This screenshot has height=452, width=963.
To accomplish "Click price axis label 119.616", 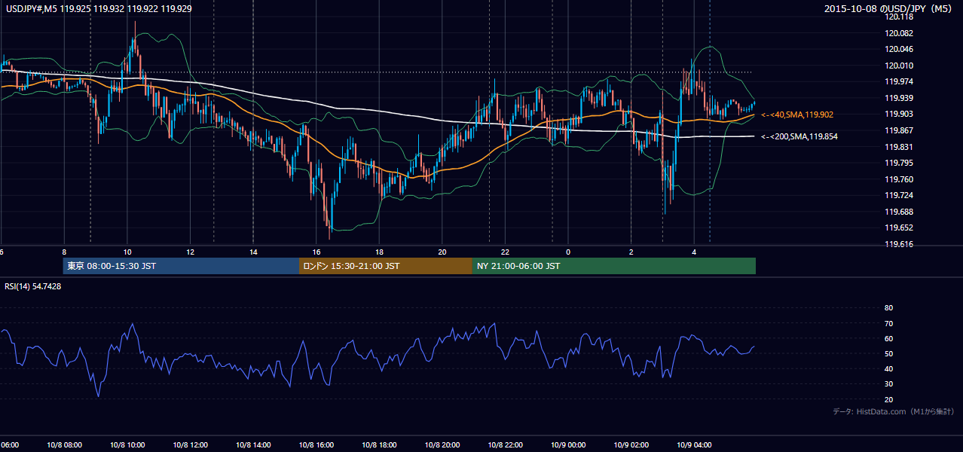I will 897,244.
